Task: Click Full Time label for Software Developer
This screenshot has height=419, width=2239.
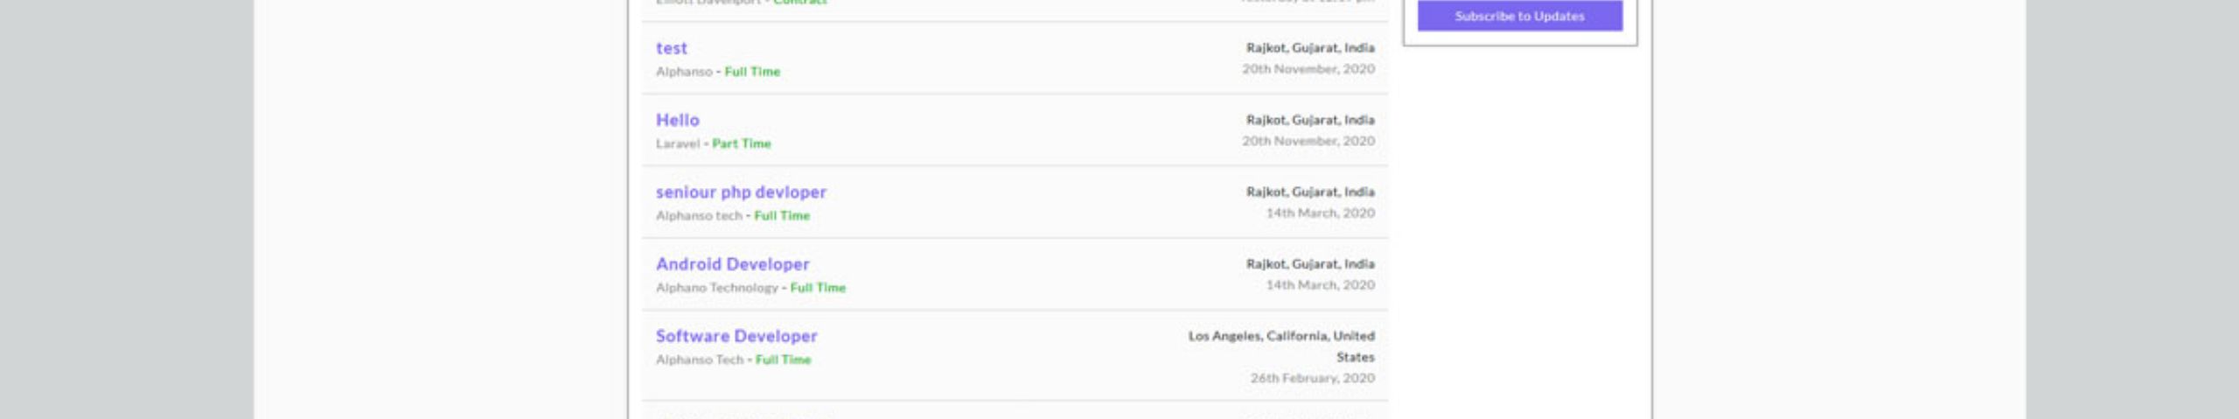Action: pos(783,360)
